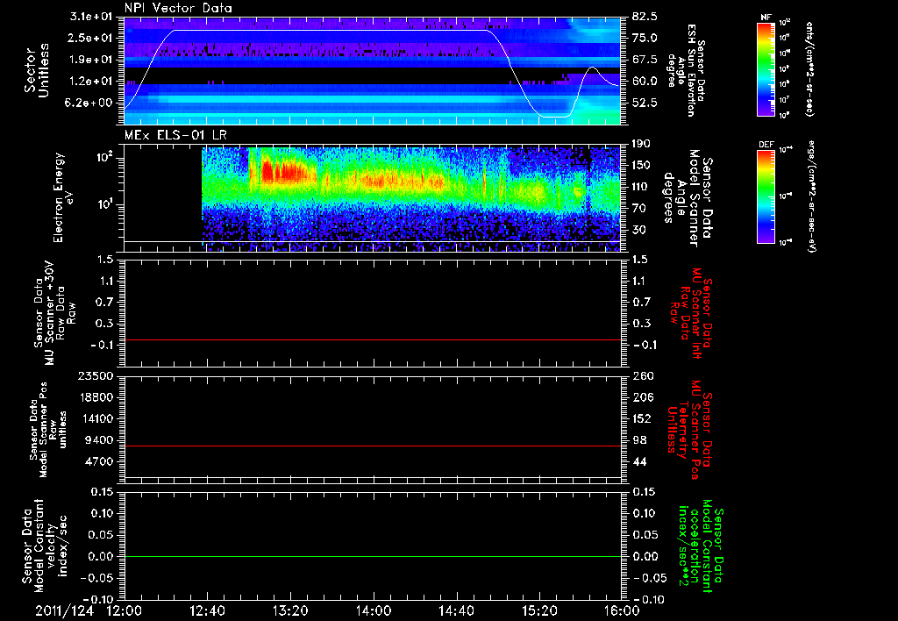Viewport: 898px width, 621px height.
Task: Click the green zero line in velocity panel
Action: click(x=373, y=556)
